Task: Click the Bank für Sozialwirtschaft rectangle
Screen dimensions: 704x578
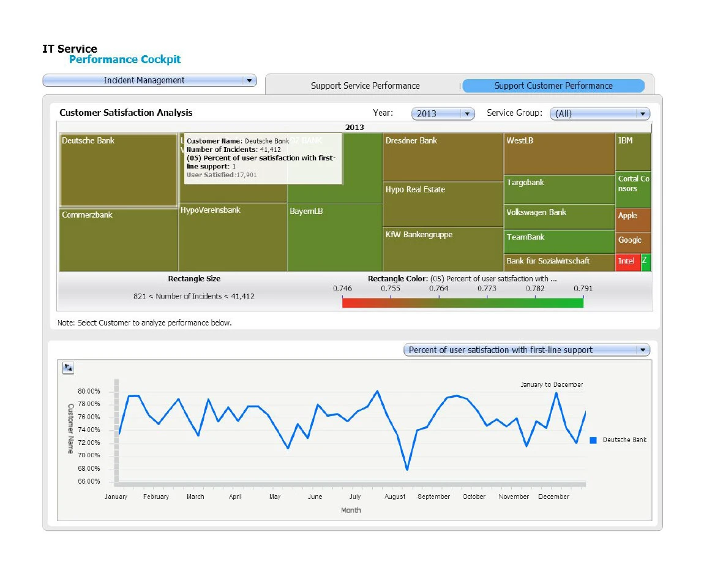Action: 559,262
